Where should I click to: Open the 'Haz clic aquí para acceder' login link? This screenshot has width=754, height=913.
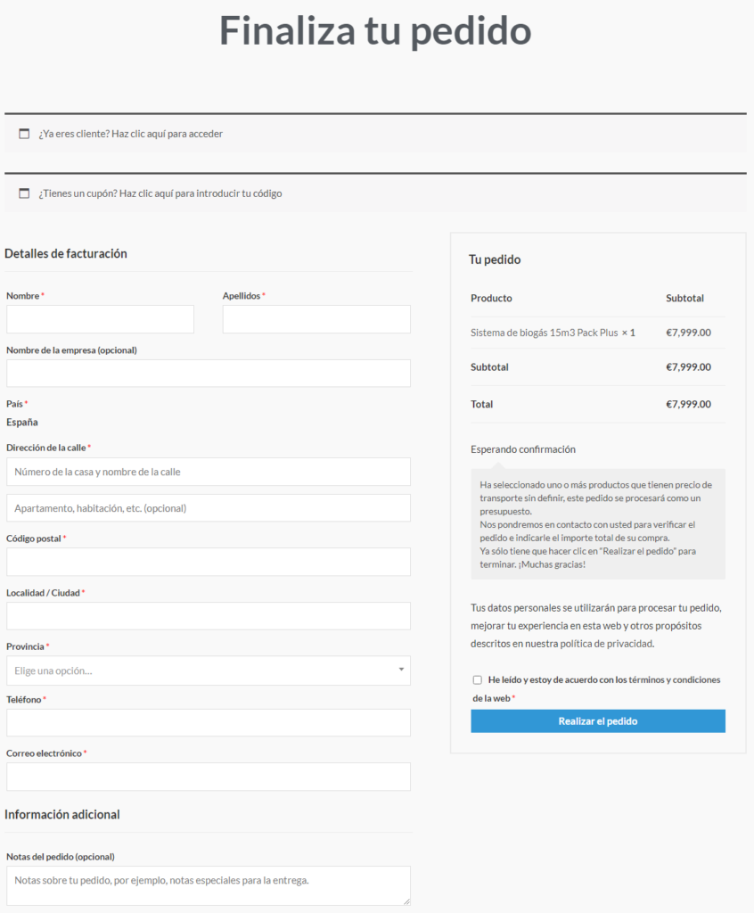click(x=167, y=134)
